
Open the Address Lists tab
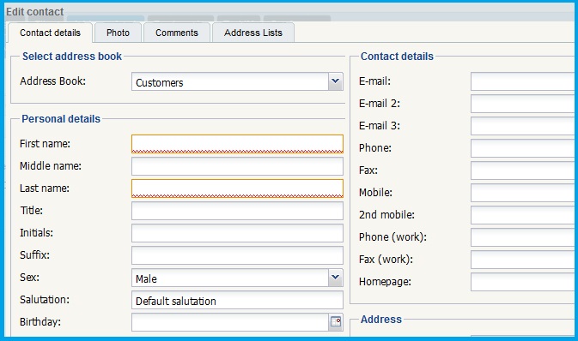252,33
